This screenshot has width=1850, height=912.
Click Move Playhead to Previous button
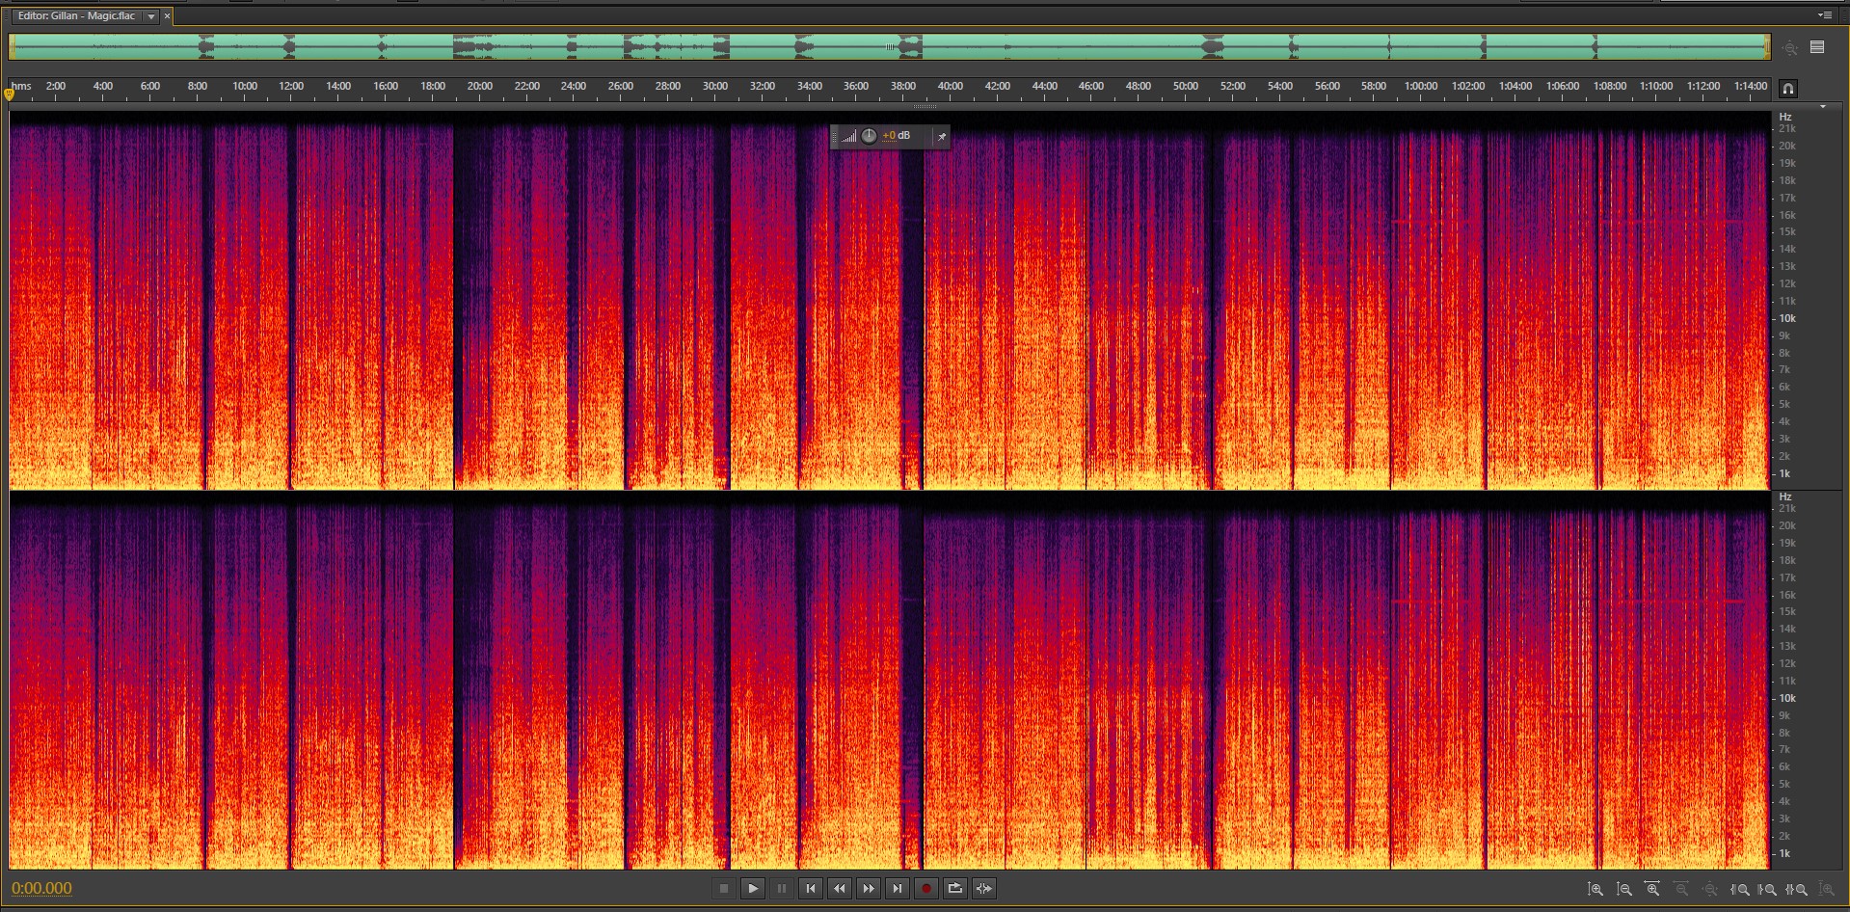pos(811,889)
